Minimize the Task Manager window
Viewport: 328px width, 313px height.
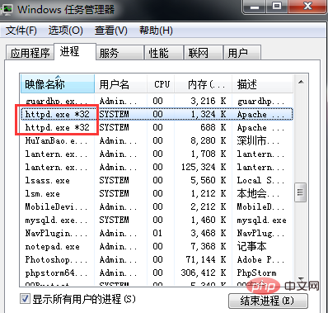coord(255,7)
